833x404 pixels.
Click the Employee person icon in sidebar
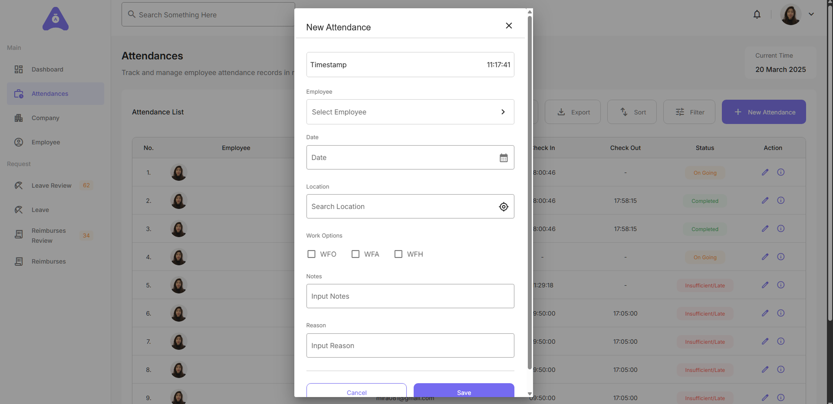19,142
